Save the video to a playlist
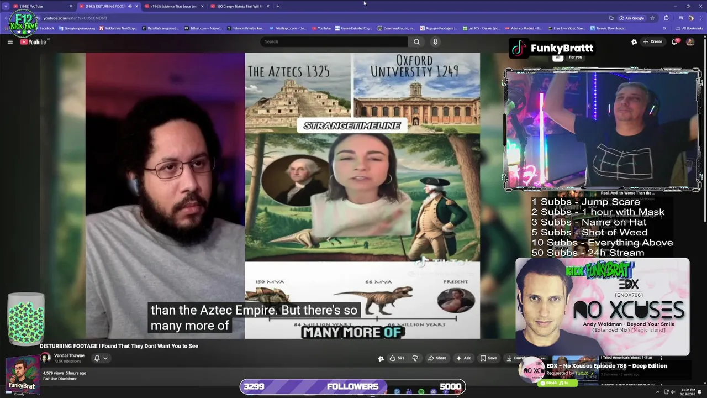Screen dimensions: 707x398 click(488, 358)
